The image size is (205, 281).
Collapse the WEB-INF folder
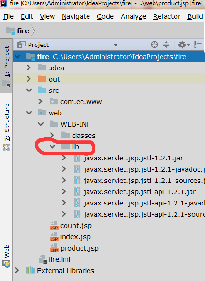point(41,124)
